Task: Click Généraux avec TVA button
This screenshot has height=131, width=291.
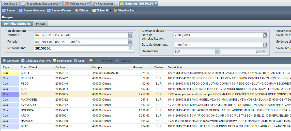Action: (x=36, y=61)
